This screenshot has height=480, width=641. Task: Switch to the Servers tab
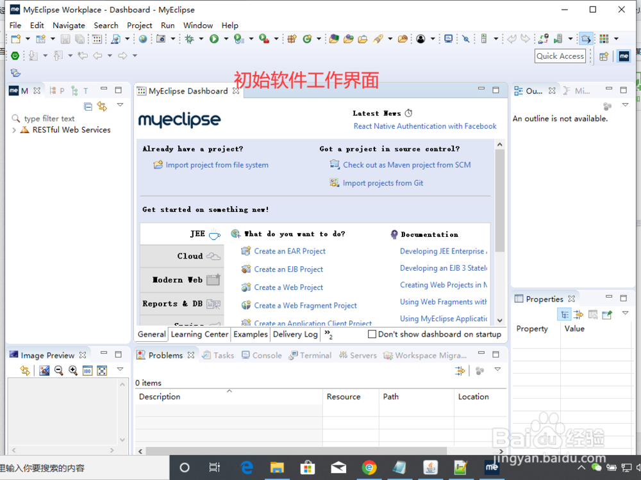[358, 355]
